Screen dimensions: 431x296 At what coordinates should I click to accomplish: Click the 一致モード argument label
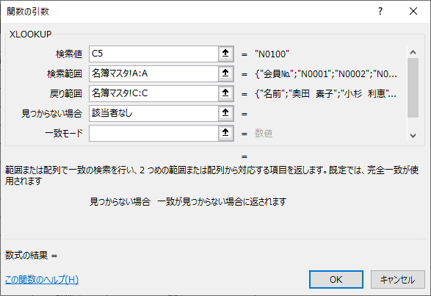[x=64, y=134]
